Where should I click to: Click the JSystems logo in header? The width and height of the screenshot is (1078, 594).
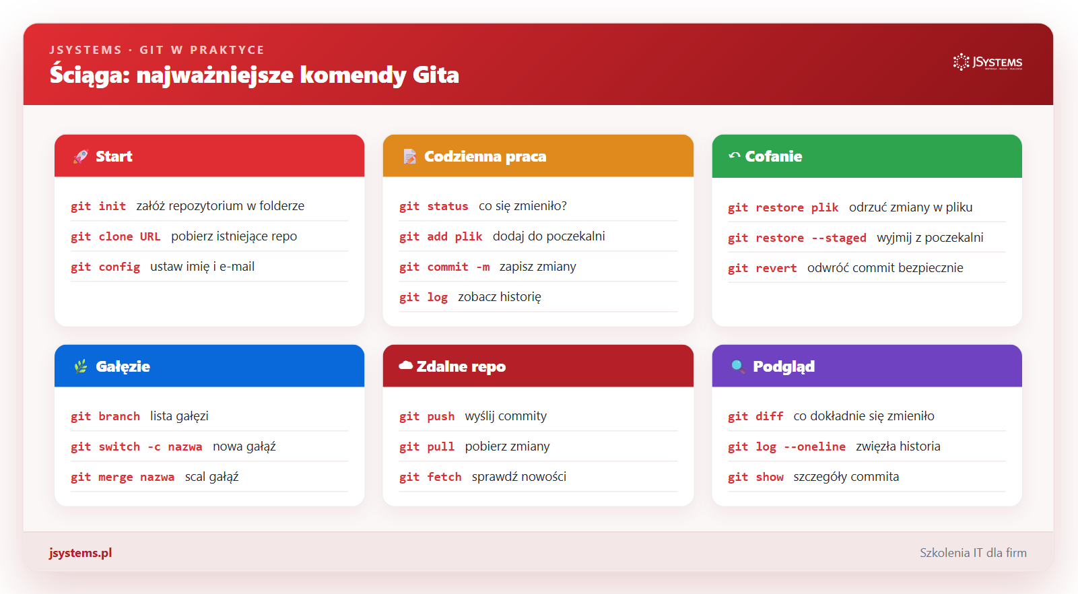988,62
